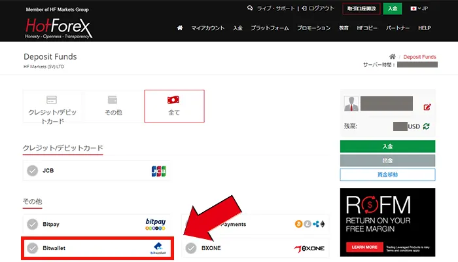Select the Bitwallet payment checkmark
This screenshot has width=458, height=262.
(x=32, y=248)
